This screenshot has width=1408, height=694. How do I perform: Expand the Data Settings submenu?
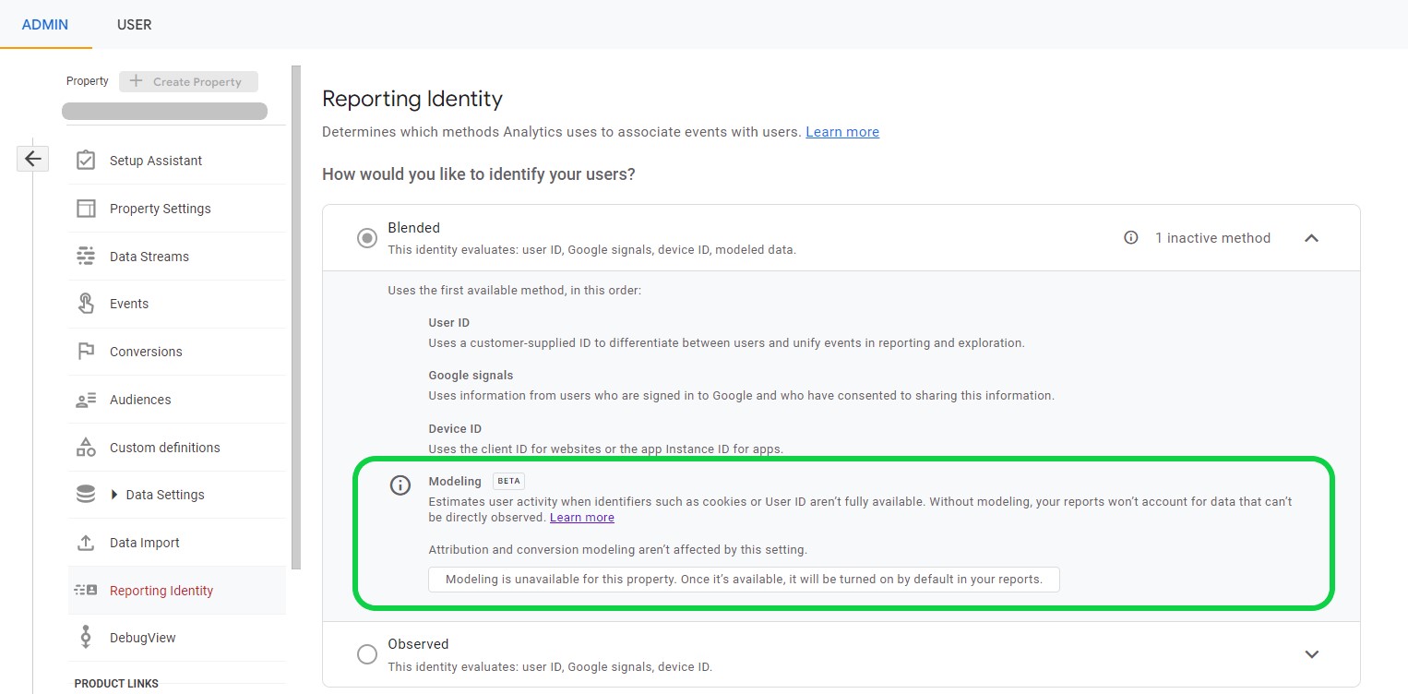click(114, 495)
